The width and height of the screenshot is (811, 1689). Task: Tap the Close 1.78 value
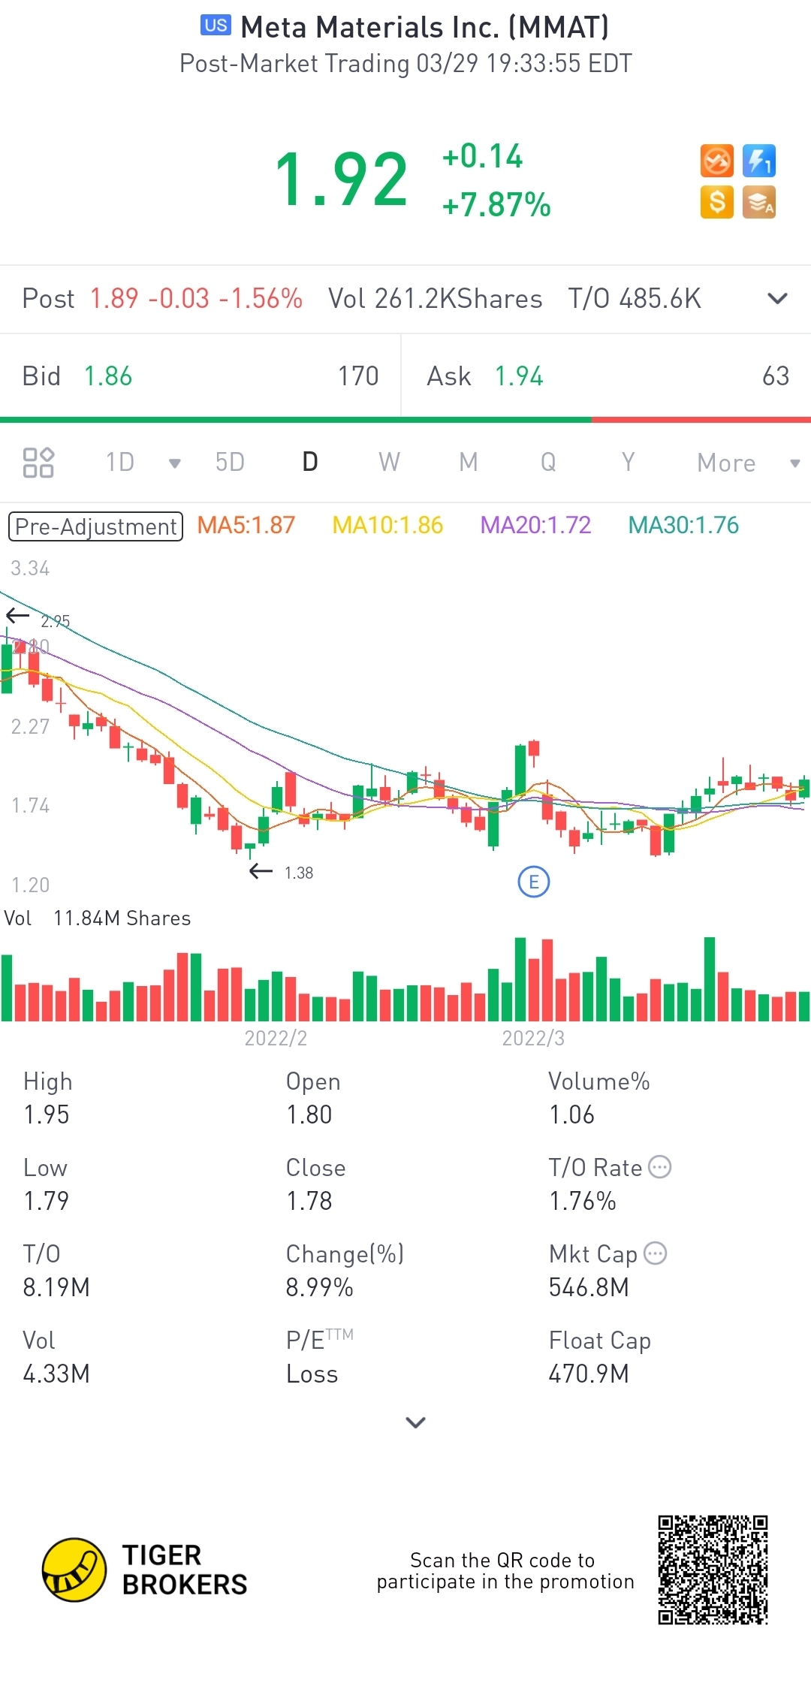click(309, 1202)
